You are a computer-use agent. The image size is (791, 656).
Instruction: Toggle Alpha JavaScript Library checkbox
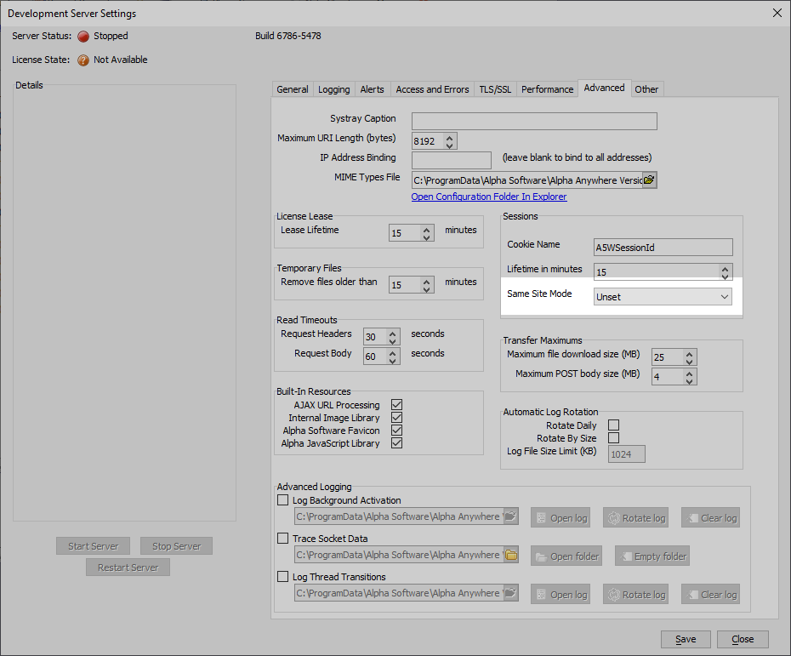click(x=397, y=443)
